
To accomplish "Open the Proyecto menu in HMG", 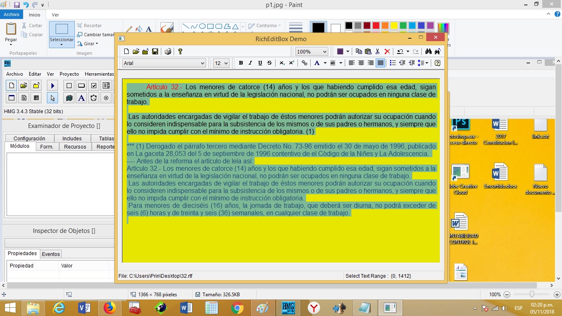I will (x=69, y=74).
